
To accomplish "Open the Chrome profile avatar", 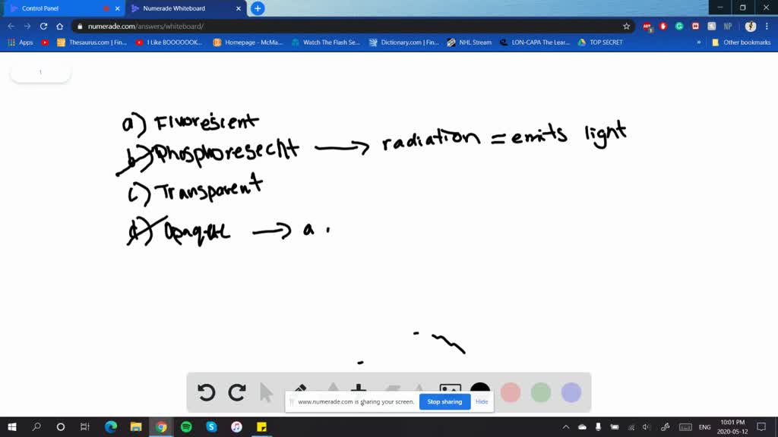I will click(750, 27).
